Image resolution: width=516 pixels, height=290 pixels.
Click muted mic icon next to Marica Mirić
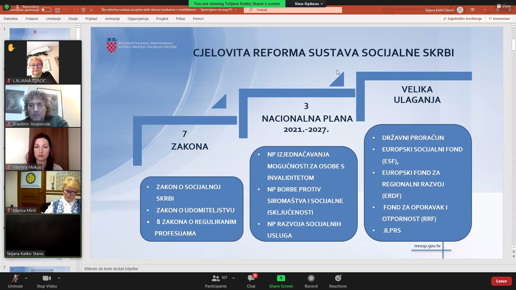9,210
